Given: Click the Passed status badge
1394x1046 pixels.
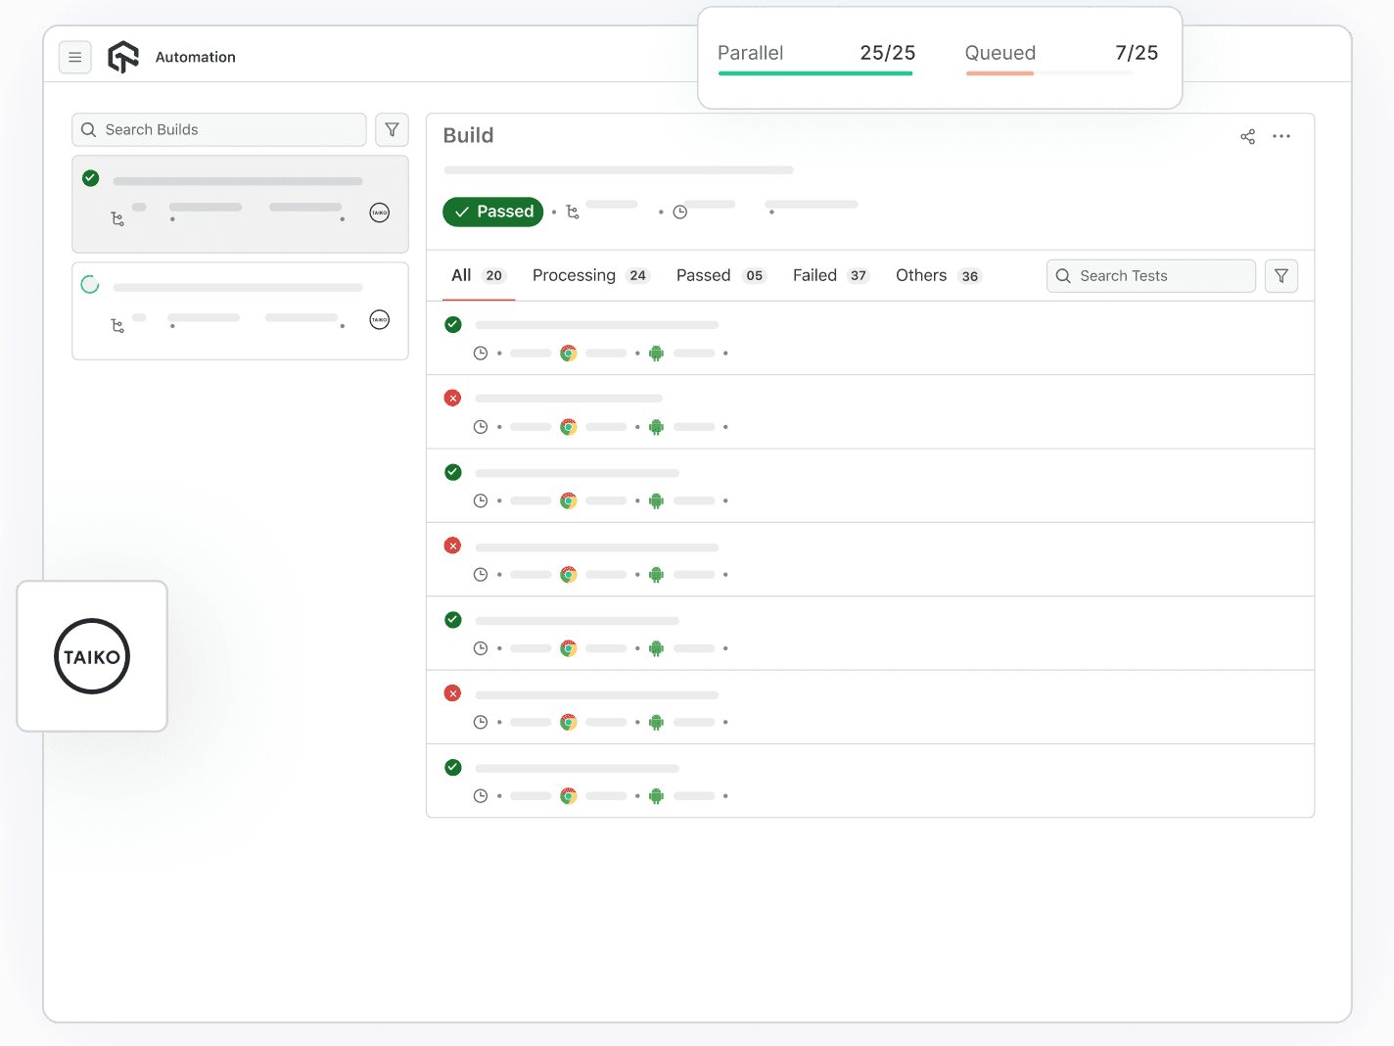Looking at the screenshot, I should coord(492,212).
